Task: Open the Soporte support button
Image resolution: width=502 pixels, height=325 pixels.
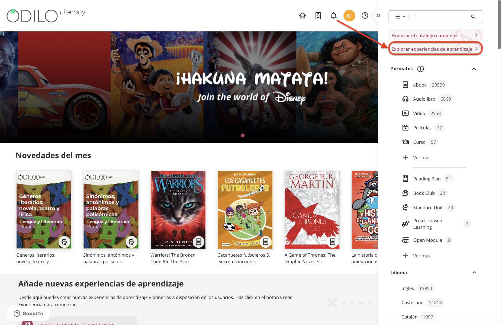Action: click(28, 313)
